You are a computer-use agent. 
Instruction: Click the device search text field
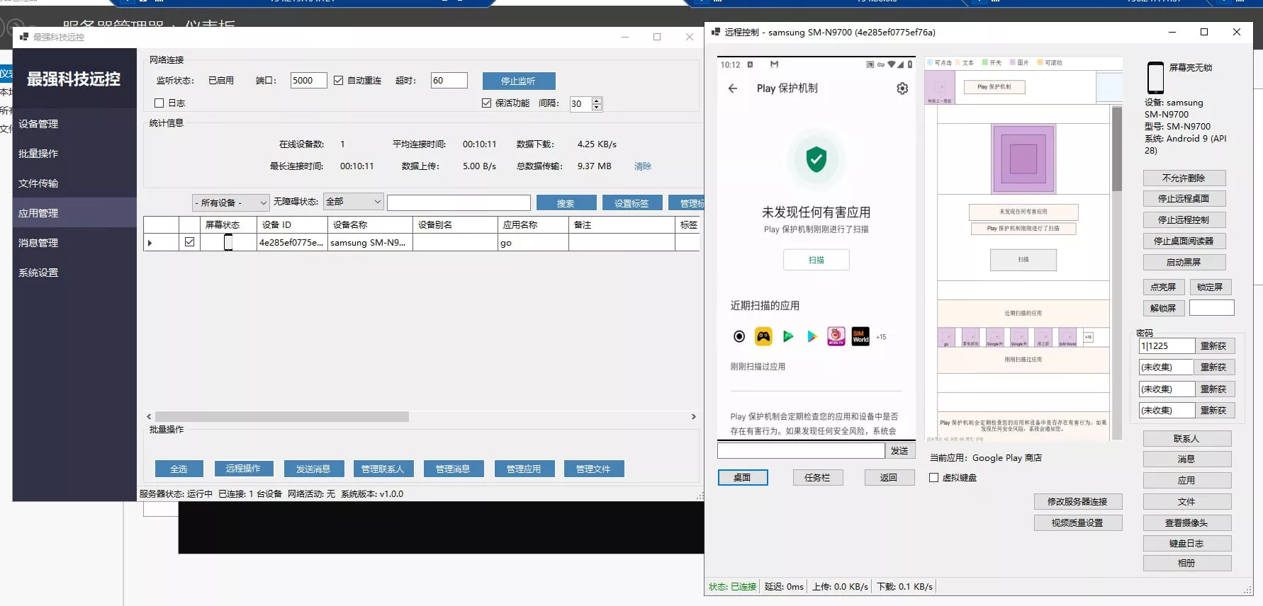(x=459, y=203)
